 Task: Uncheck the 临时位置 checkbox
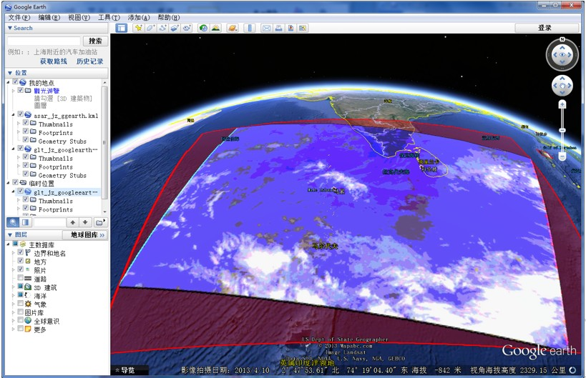(x=15, y=182)
